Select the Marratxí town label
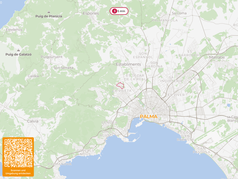 [217, 57]
